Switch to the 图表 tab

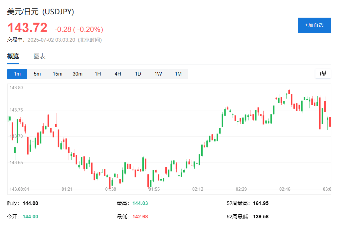click(40, 56)
